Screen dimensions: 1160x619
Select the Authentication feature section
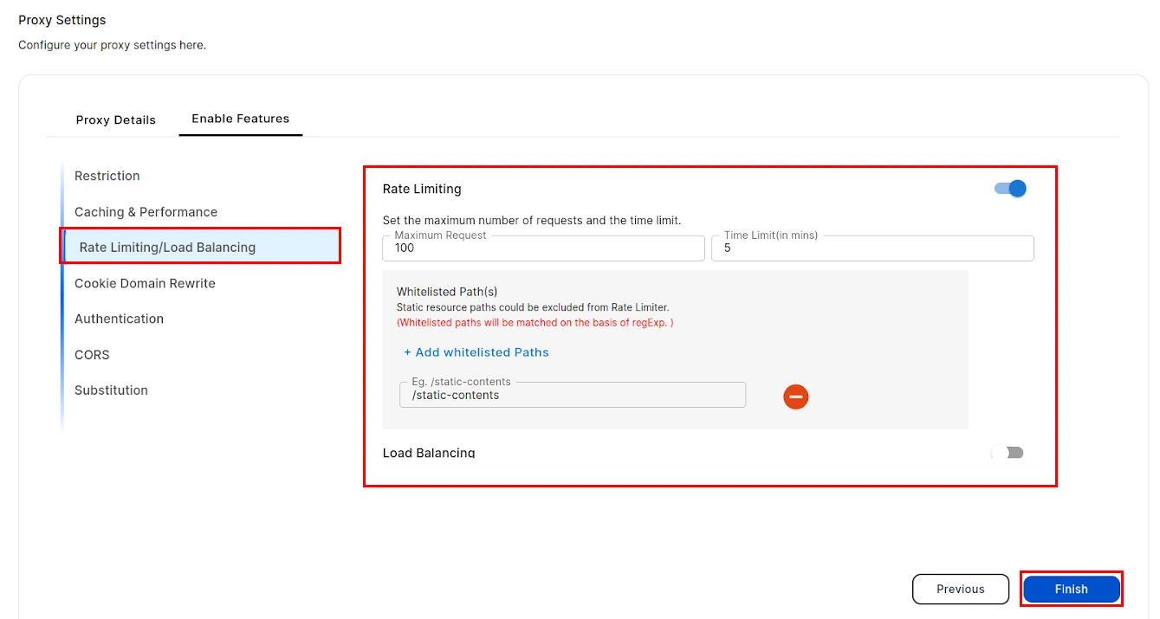pyautogui.click(x=119, y=319)
